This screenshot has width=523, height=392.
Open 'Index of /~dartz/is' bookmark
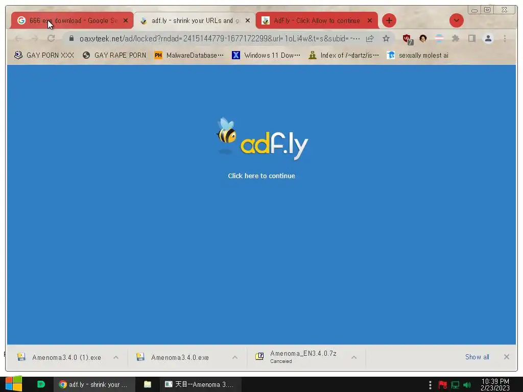(344, 55)
